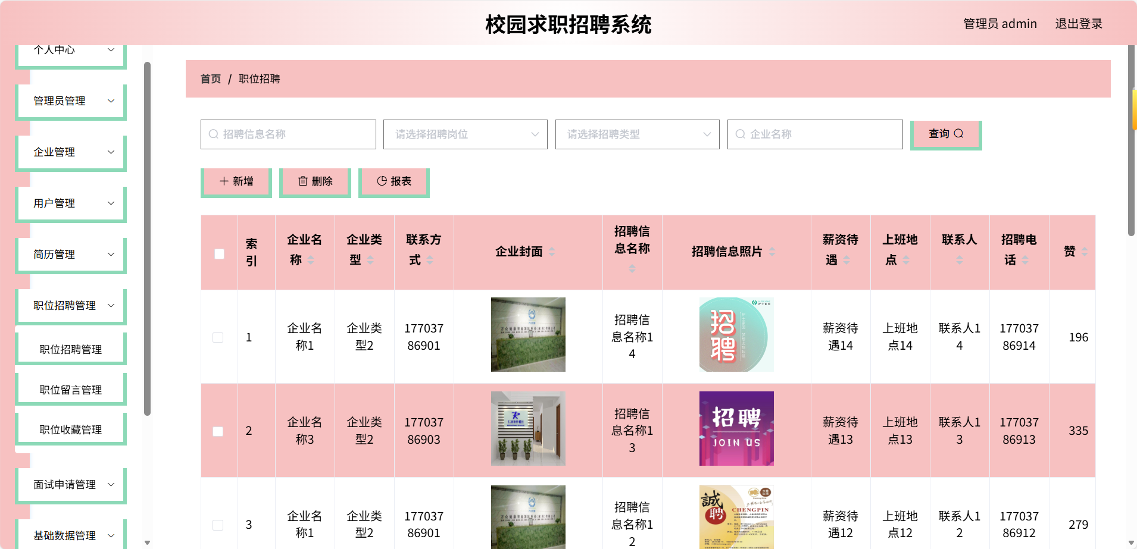The image size is (1137, 549).
Task: Go to 首页 in the breadcrumb
Action: click(x=211, y=79)
